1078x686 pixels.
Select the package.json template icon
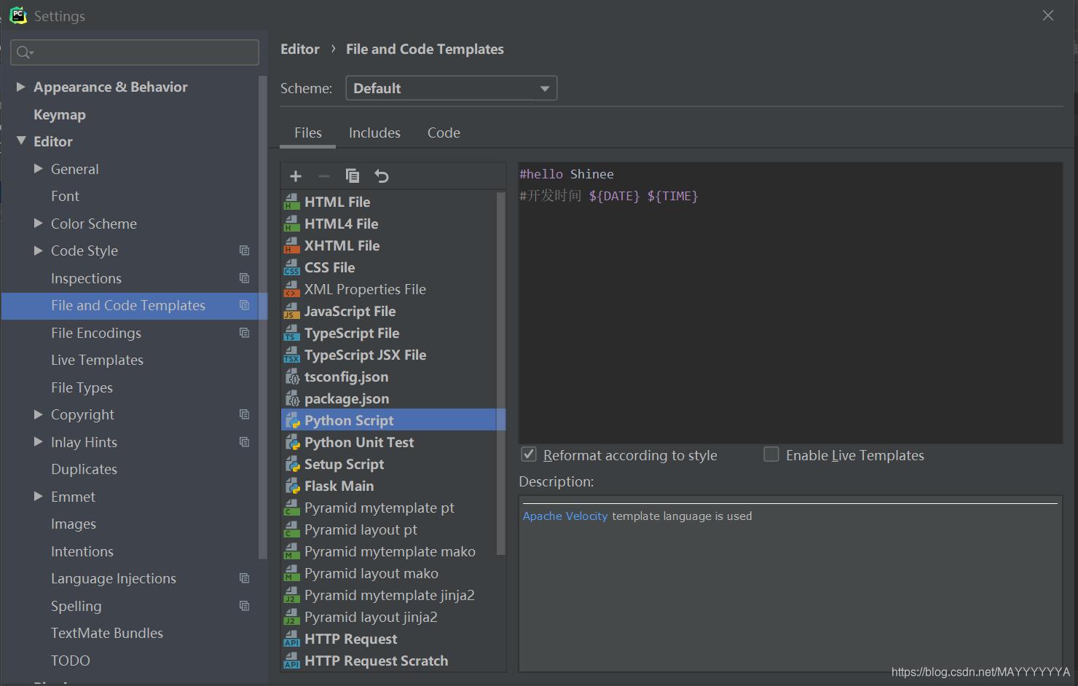(x=292, y=398)
